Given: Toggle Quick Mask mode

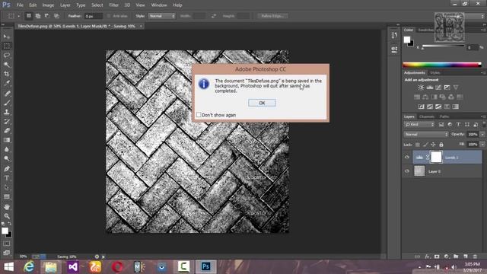Looking at the screenshot, I should [x=7, y=244].
